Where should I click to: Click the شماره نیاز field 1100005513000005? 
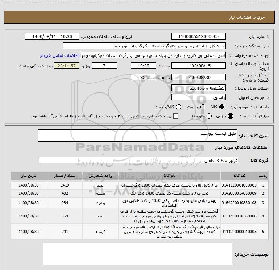tap(199, 37)
